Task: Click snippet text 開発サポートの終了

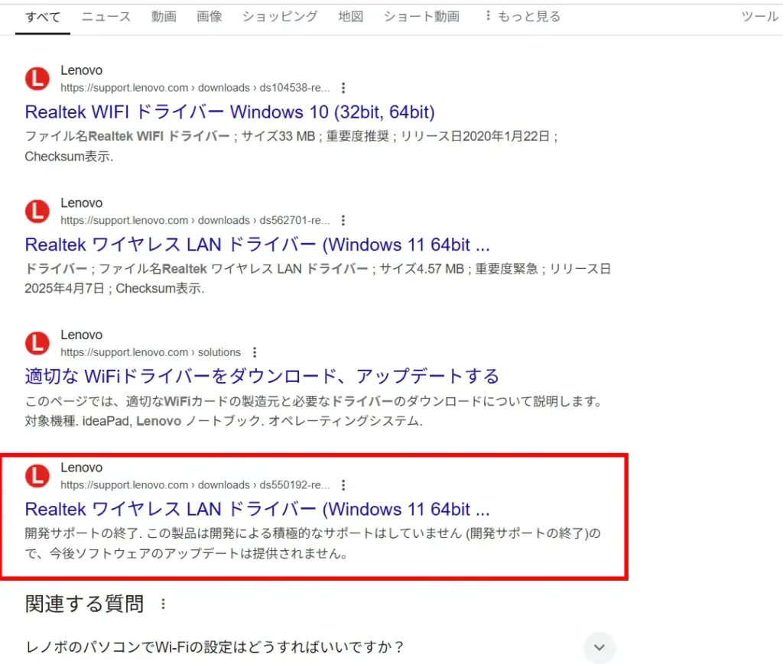Action: [313, 543]
